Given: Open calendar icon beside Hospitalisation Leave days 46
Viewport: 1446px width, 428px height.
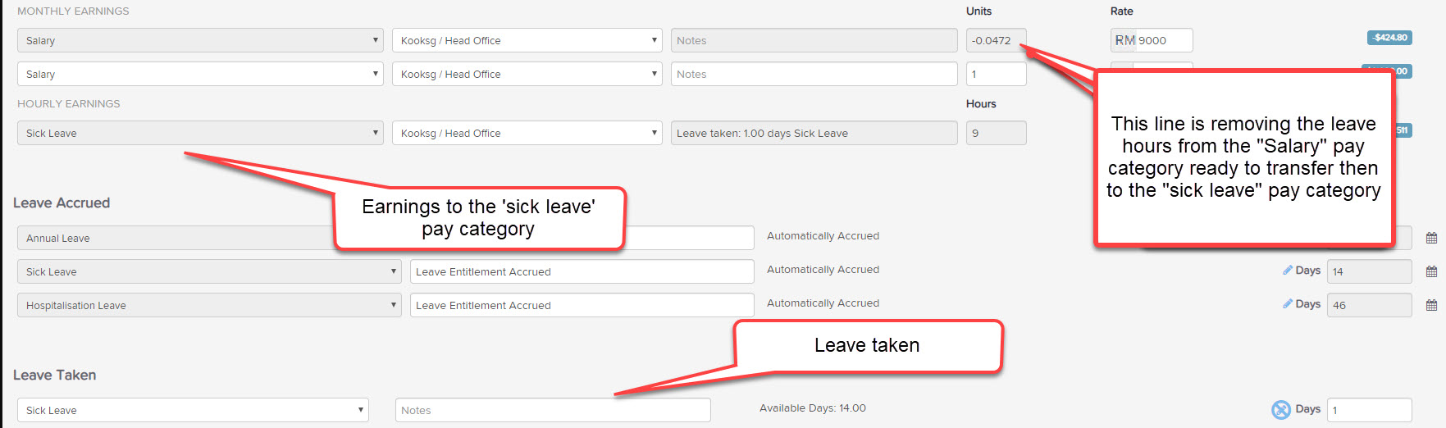Looking at the screenshot, I should coord(1431,305).
